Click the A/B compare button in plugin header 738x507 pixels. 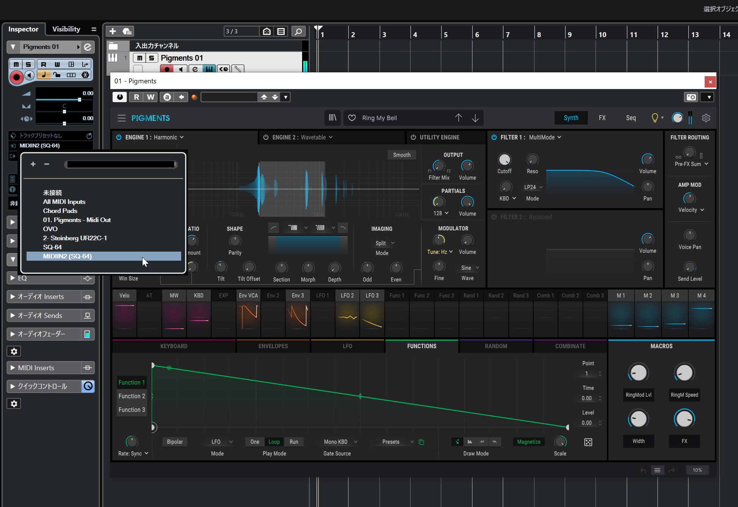[167, 97]
